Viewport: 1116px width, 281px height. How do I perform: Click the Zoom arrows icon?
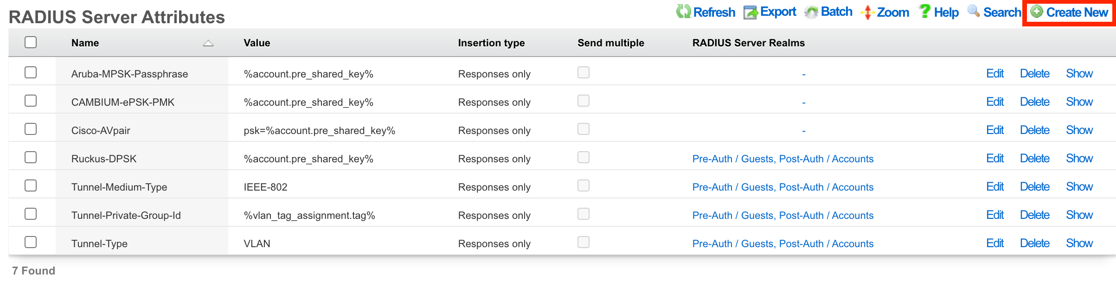click(x=867, y=13)
